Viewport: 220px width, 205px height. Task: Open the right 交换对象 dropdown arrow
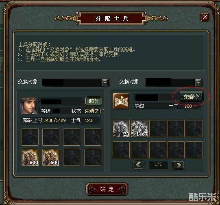(198, 83)
